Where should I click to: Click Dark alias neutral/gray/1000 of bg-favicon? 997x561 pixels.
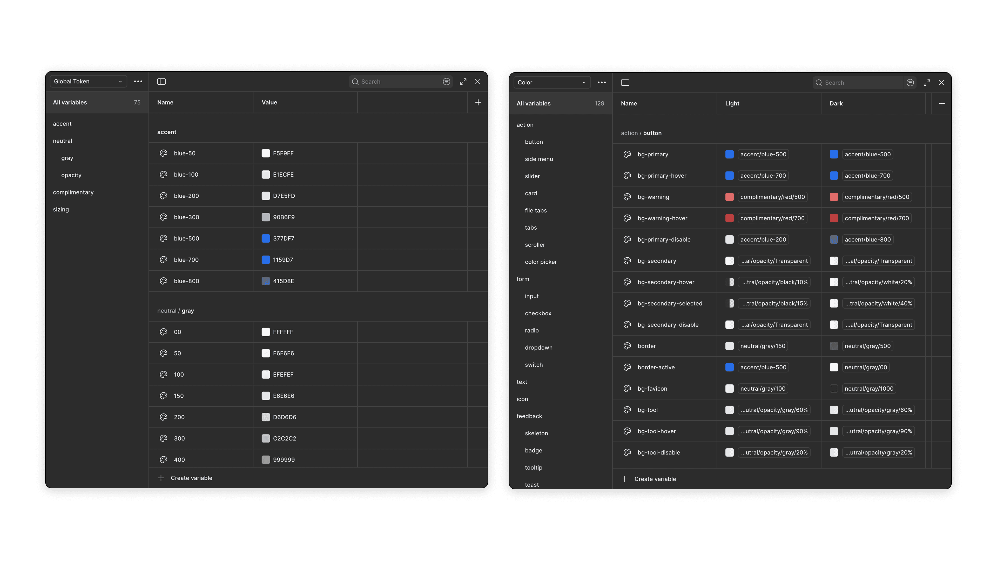coord(869,388)
